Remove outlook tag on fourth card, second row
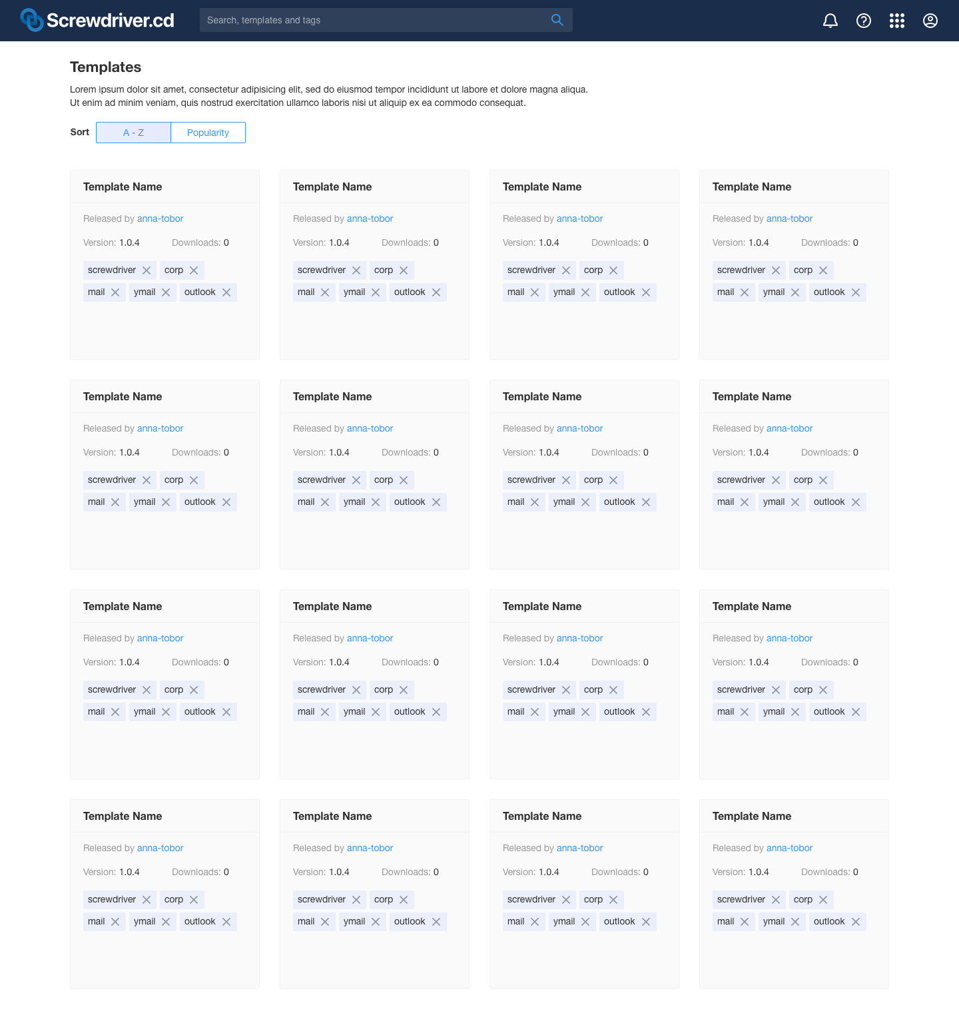Viewport: 959px width, 1029px height. click(x=856, y=502)
